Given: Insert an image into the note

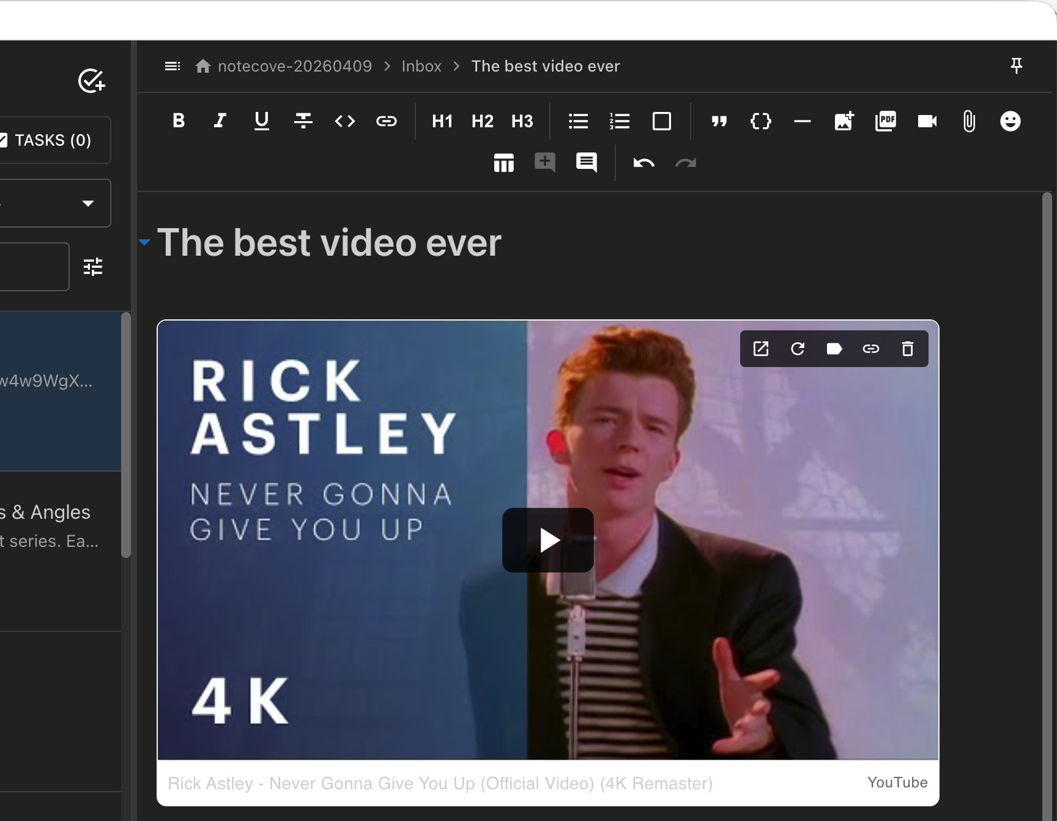Looking at the screenshot, I should coord(844,121).
